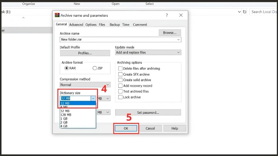
Task: Choose 128 MB dictionary size
Action: (78, 115)
